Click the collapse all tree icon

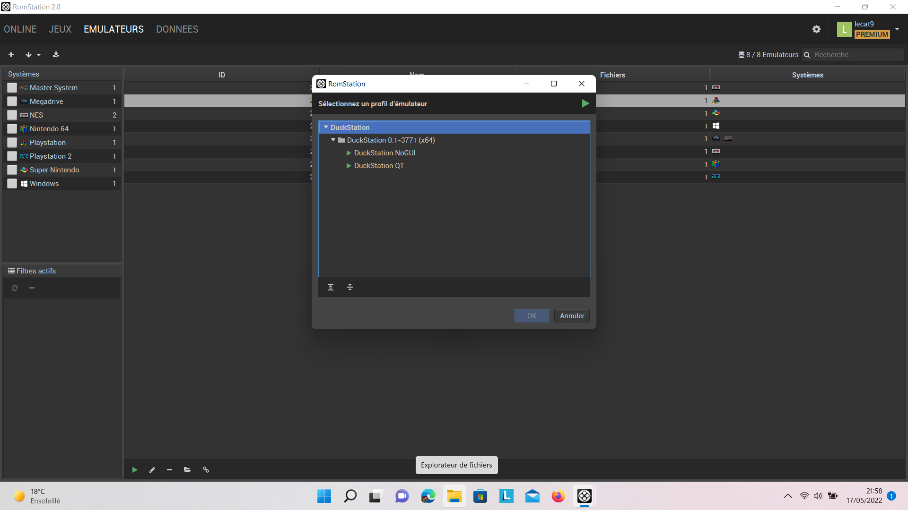click(350, 287)
